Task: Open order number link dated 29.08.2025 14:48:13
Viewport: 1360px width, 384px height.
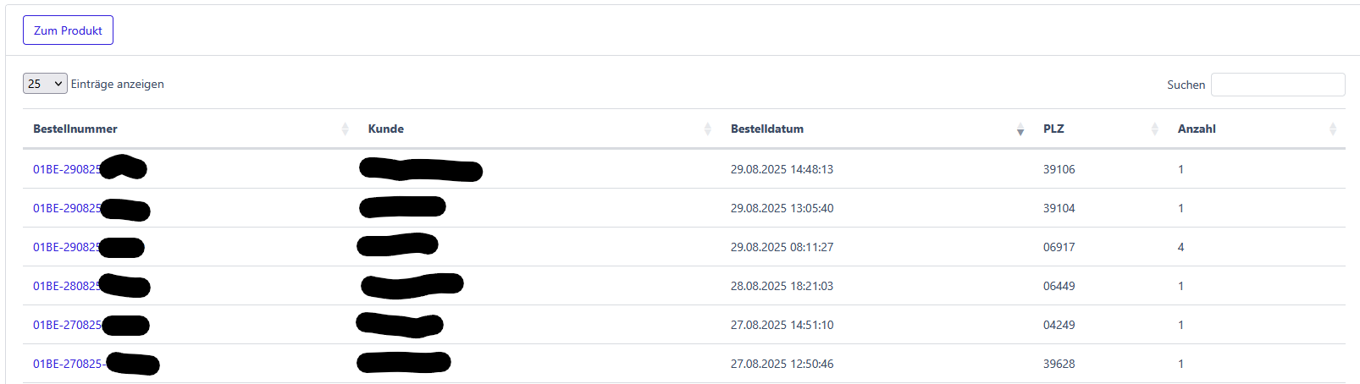Action: point(66,169)
